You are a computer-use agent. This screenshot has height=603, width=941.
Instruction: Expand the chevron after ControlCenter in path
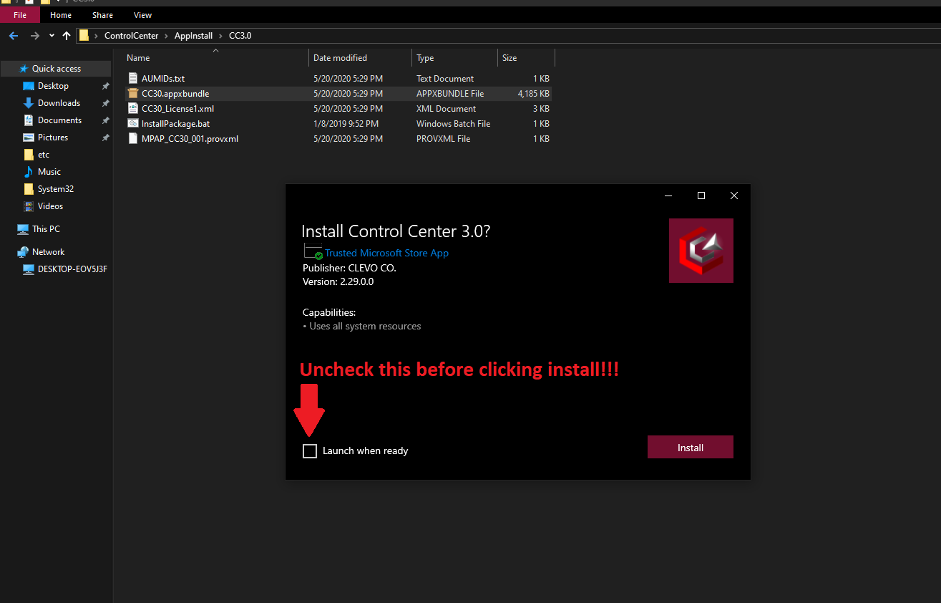pos(166,36)
